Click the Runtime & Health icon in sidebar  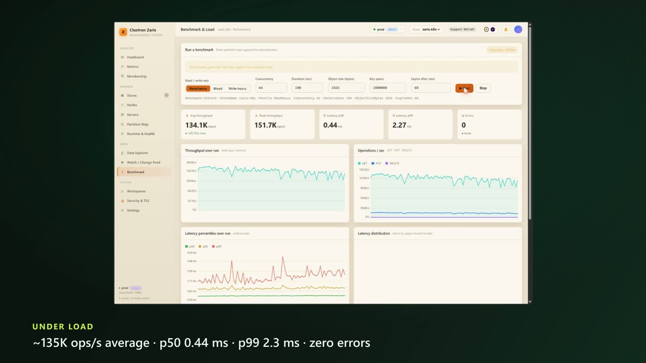(x=122, y=134)
